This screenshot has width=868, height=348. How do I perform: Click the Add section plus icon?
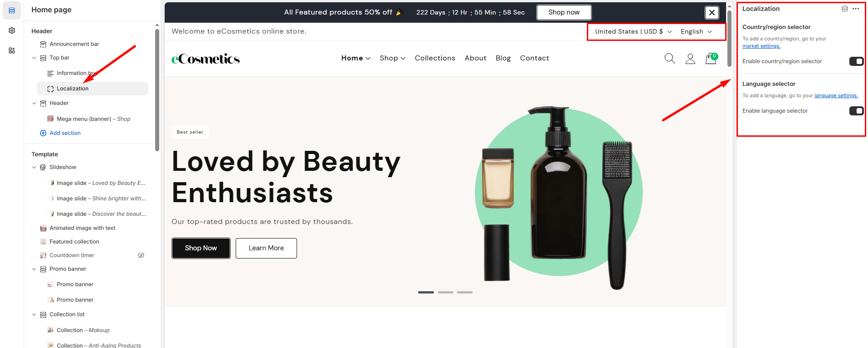pos(43,133)
